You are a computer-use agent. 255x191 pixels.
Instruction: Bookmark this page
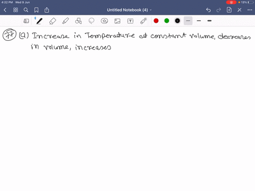click(36, 10)
